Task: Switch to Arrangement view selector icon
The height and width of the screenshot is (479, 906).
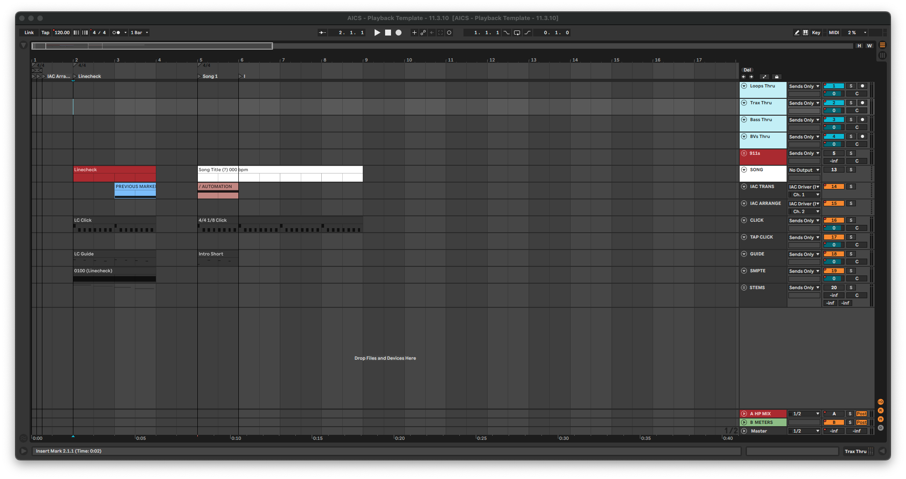Action: (882, 45)
